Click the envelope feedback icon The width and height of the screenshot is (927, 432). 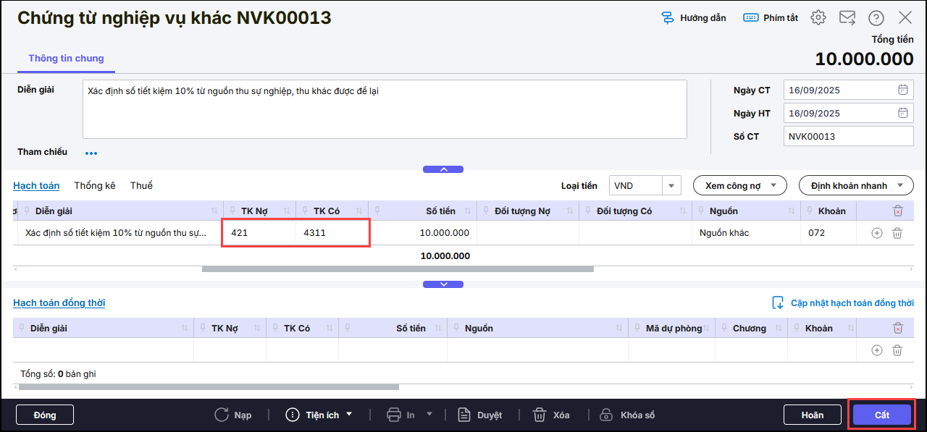[x=847, y=18]
